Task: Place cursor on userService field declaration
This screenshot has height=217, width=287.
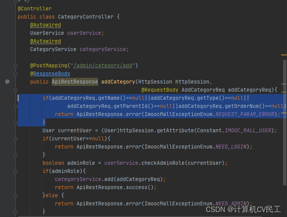Action: coord(84,33)
